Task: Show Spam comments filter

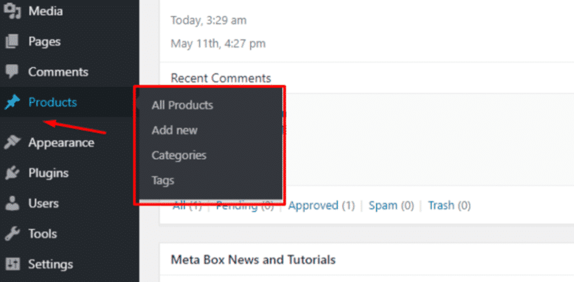Action: point(383,205)
